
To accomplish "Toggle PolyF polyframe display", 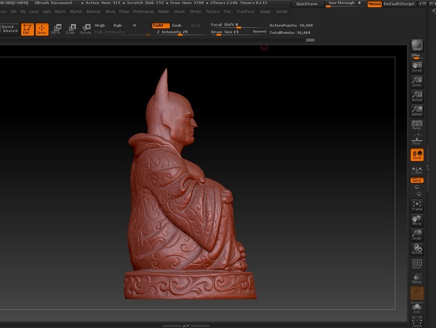I will 417,264.
